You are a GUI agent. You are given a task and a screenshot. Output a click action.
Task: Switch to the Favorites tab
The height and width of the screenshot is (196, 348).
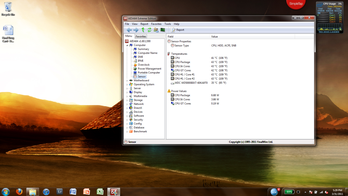pos(141,36)
